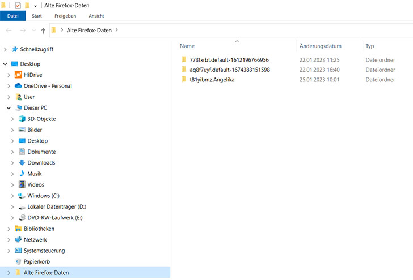This screenshot has width=413, height=280.
Task: Sort by Änderungsdatum column header
Action: (321, 46)
